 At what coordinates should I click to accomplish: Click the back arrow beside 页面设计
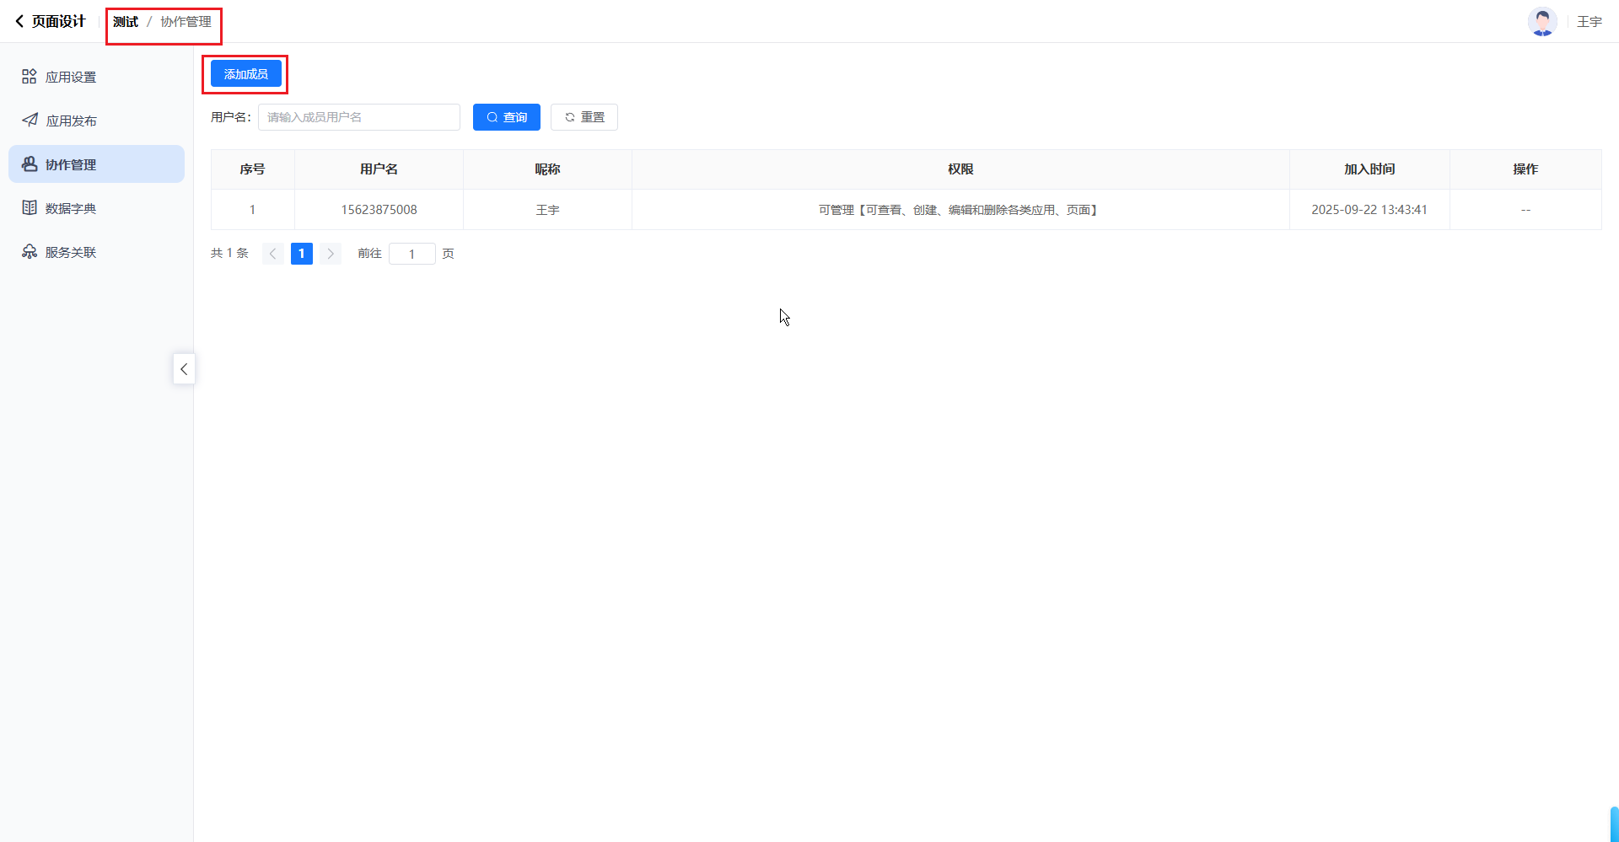click(19, 21)
